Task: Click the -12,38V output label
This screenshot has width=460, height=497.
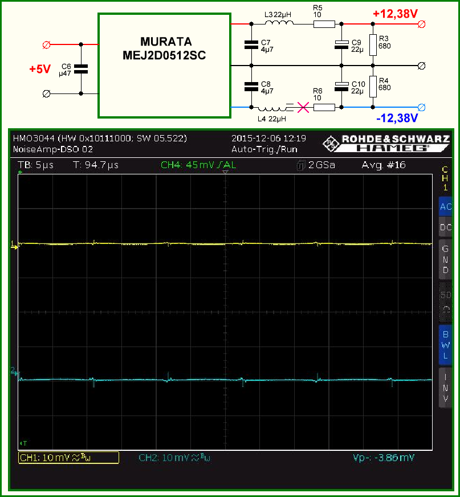Action: pos(397,118)
